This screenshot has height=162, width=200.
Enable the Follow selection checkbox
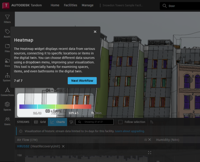pos(120,122)
